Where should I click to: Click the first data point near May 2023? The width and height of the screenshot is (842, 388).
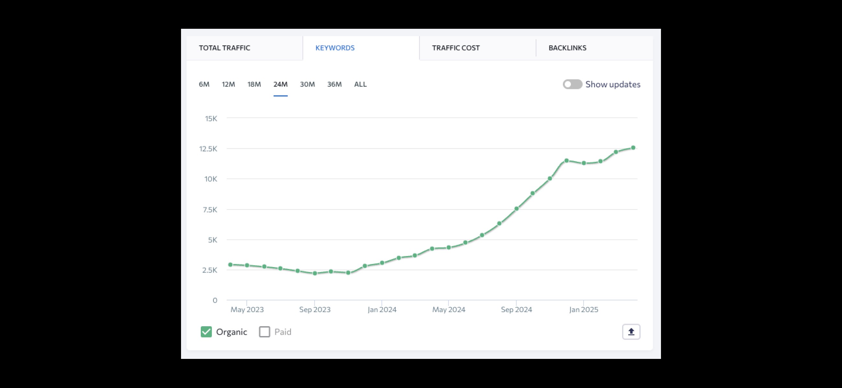tap(231, 265)
